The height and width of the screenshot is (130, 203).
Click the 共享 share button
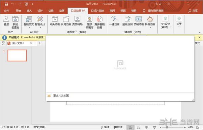coord(193,11)
